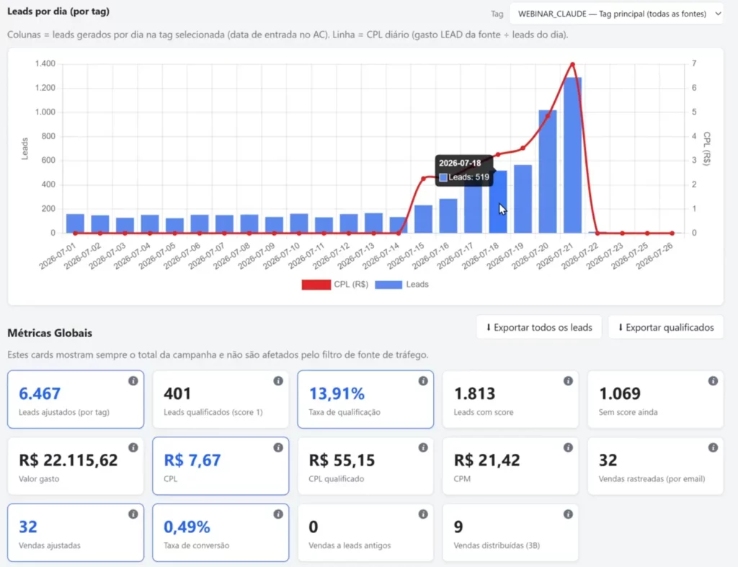Select the CPL R$ 7,67 card
The image size is (738, 567).
point(221,466)
